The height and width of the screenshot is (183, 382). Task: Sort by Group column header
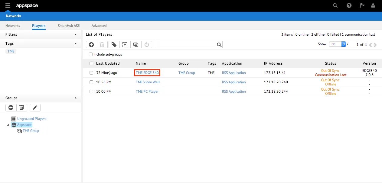pos(184,63)
